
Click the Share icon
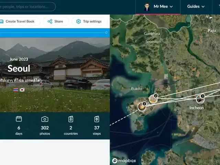(50, 21)
